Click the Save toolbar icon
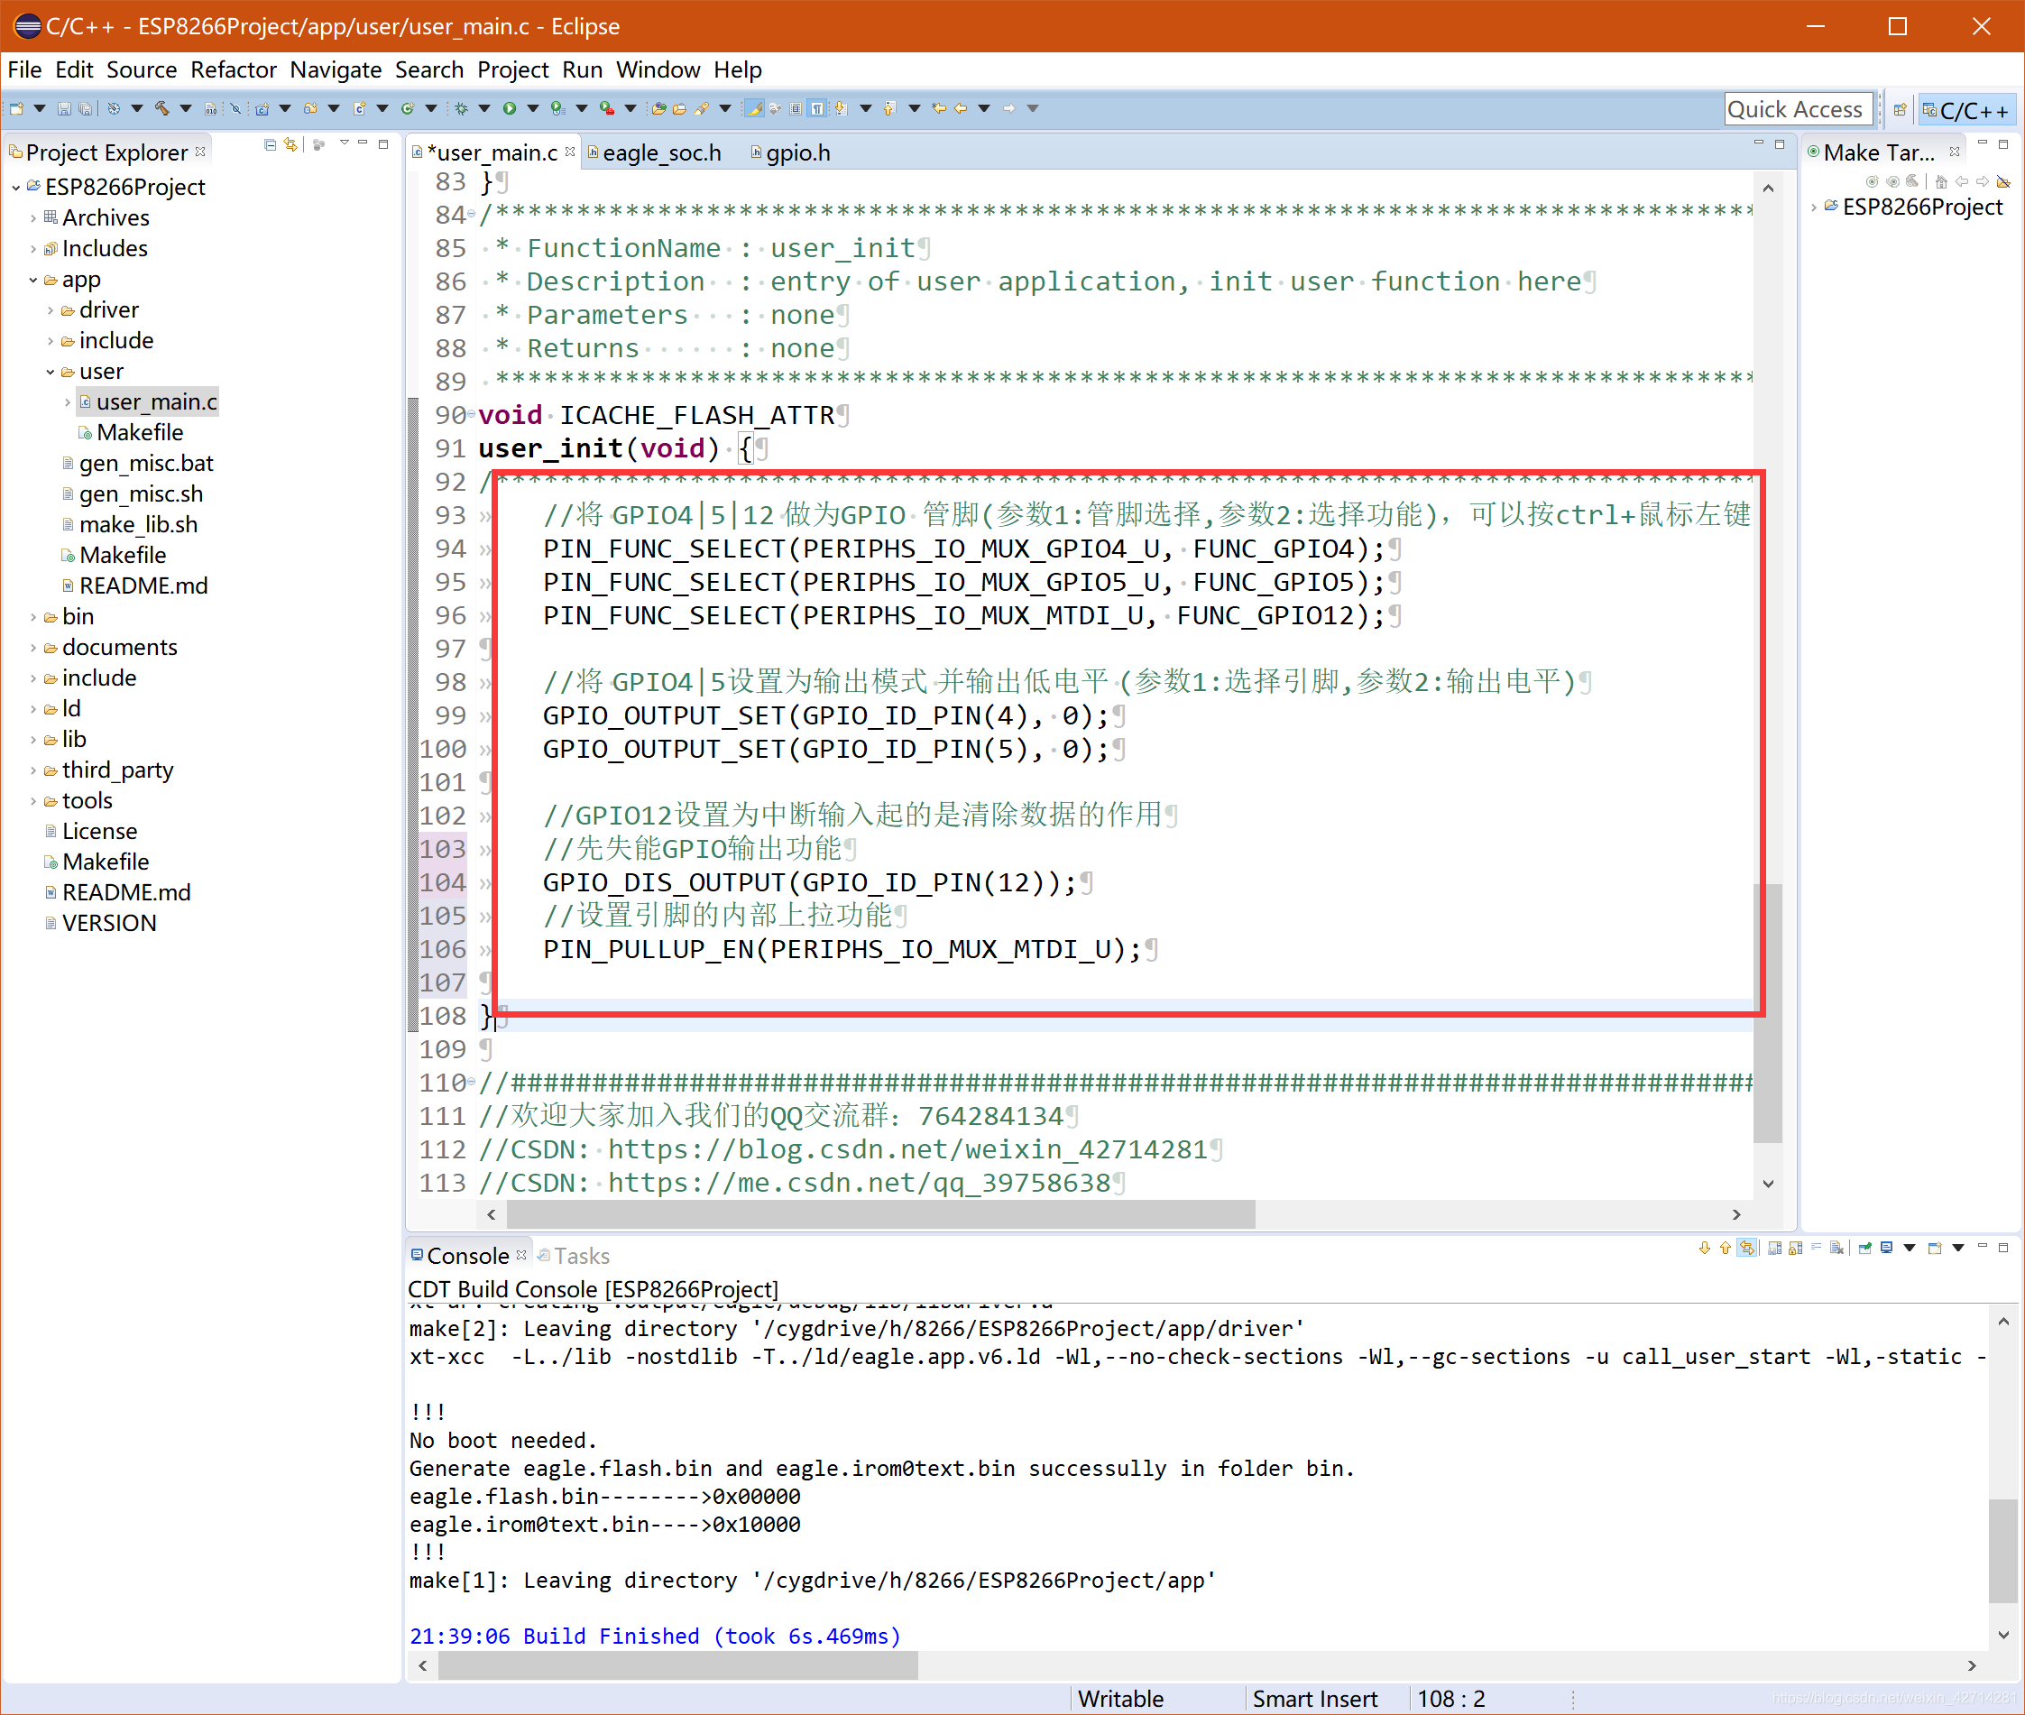The width and height of the screenshot is (2025, 1715). click(x=64, y=109)
